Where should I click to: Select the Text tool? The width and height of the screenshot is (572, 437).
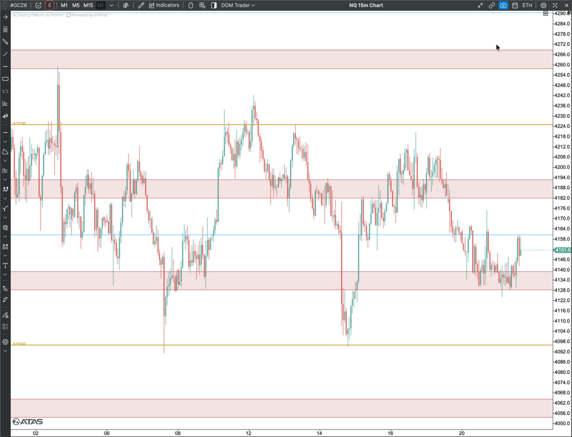pos(5,266)
